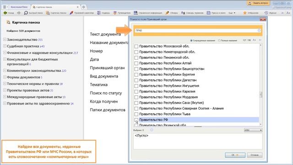Check Правительство Республики Карелия
This screenshot has width=293, height=165.
(x=136, y=92)
